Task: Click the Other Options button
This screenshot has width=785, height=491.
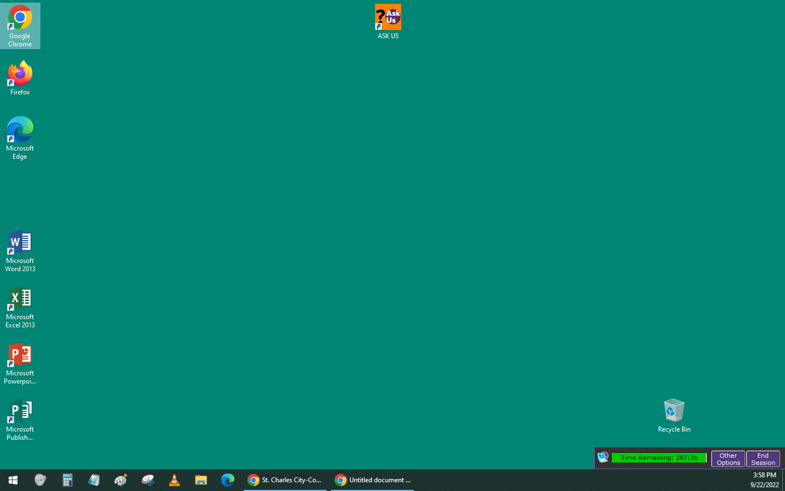Action: tap(728, 459)
